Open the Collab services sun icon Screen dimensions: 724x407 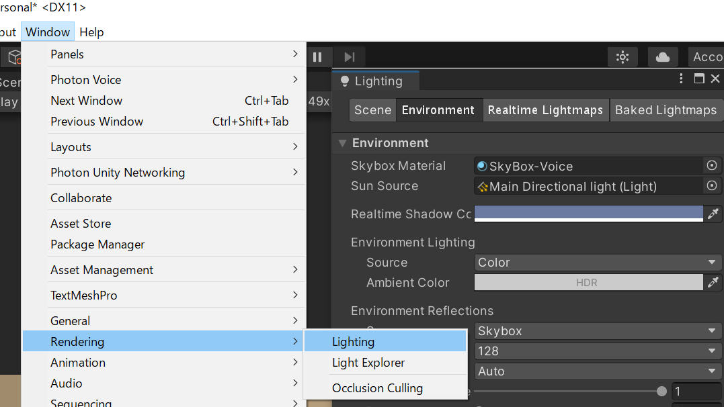622,57
